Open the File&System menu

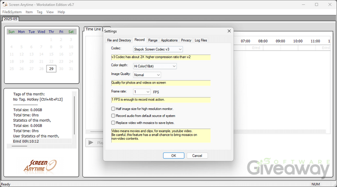point(12,12)
